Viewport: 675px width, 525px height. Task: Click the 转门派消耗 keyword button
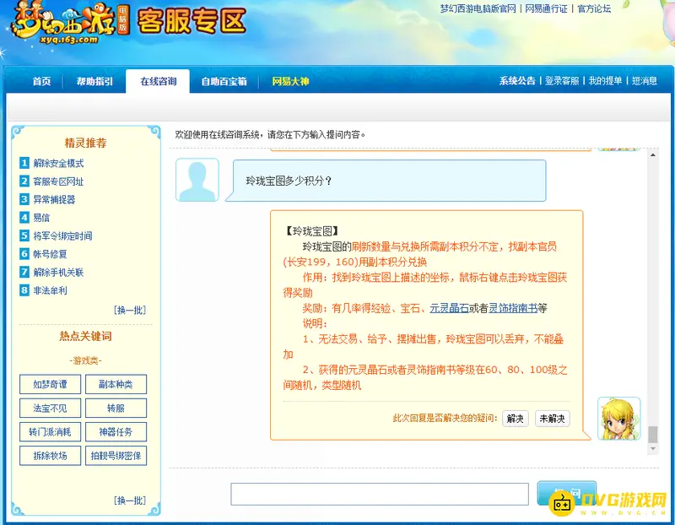point(50,431)
